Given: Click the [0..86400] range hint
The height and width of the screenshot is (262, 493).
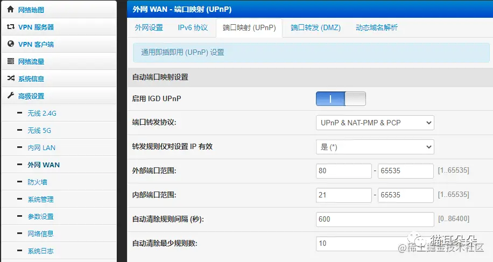Looking at the screenshot, I should 454,218.
